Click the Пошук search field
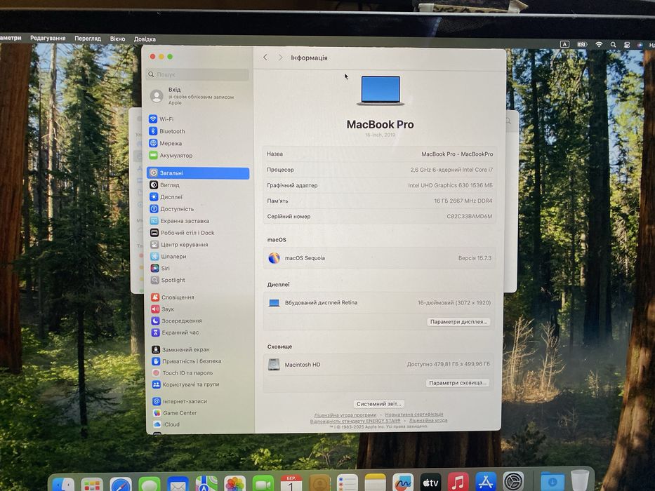The height and width of the screenshot is (491, 655). coord(197,74)
